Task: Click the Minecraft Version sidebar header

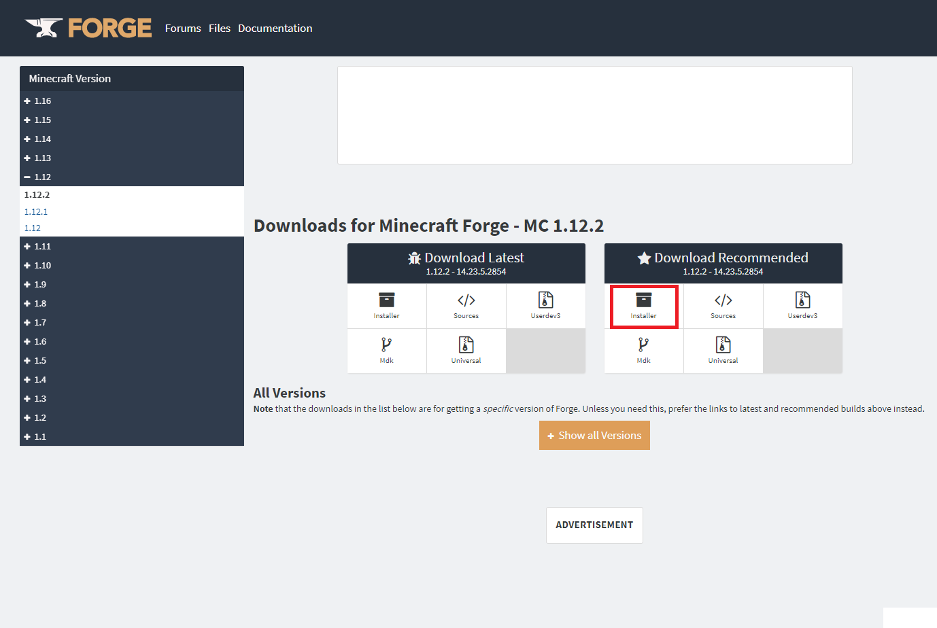Action: coord(132,78)
